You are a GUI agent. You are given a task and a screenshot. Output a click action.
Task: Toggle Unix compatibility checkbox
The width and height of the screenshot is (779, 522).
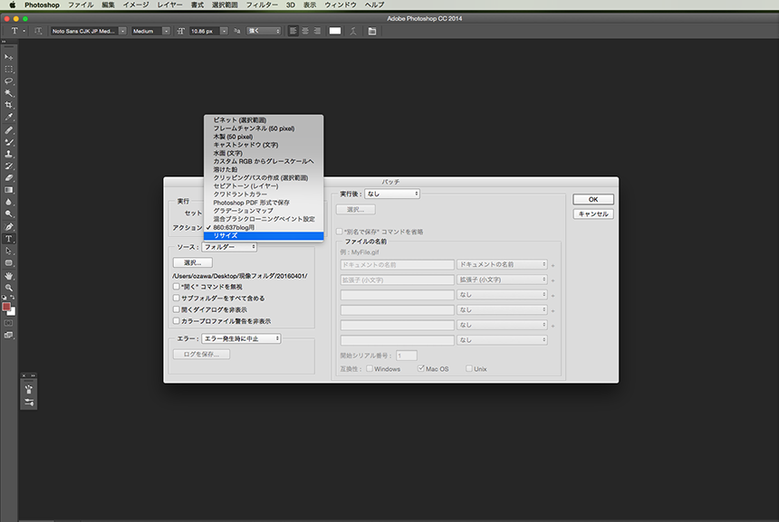469,368
